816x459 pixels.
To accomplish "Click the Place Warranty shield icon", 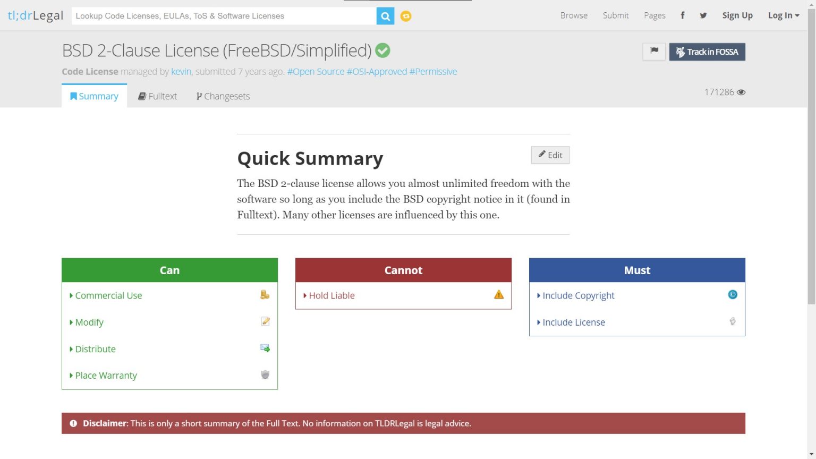I will click(265, 375).
